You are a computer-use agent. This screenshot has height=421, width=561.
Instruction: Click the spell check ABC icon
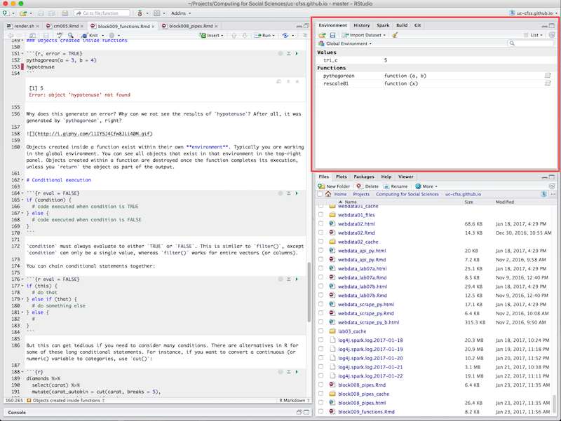pos(60,35)
